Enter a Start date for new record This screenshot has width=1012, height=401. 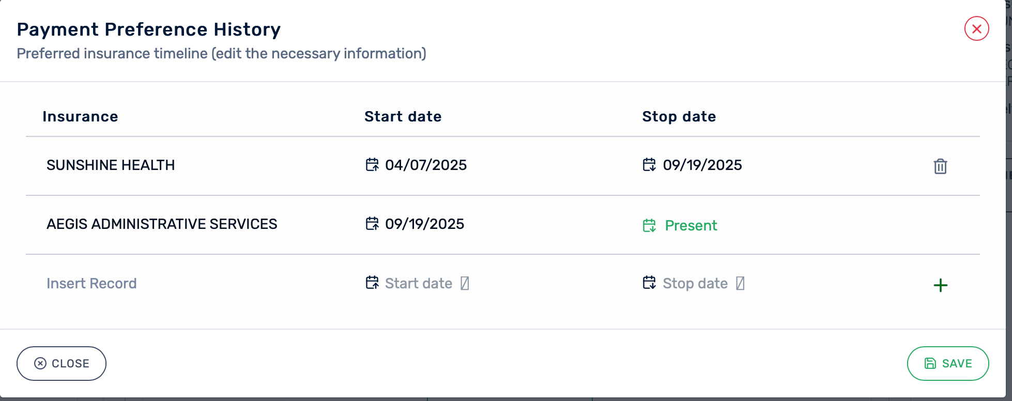(419, 284)
